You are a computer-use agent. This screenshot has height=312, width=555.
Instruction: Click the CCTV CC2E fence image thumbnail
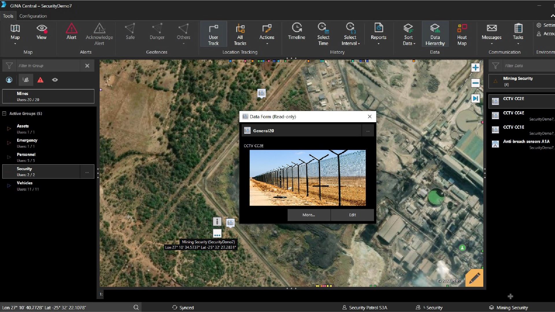tap(307, 178)
